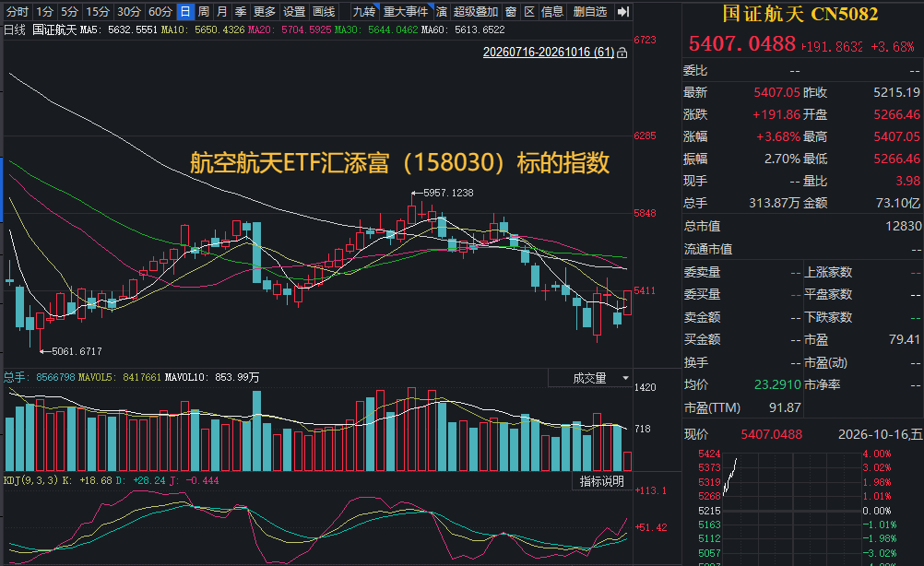Switch to the 月 monthly chart
This screenshot has width=924, height=566.
click(221, 12)
